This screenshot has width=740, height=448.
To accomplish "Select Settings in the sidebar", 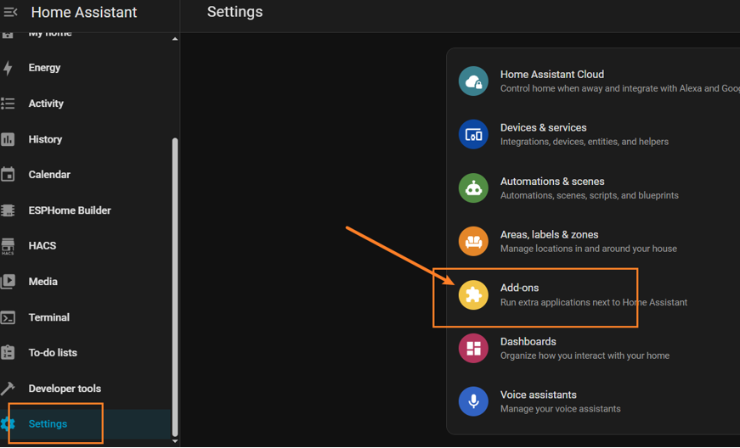I will 86,424.
